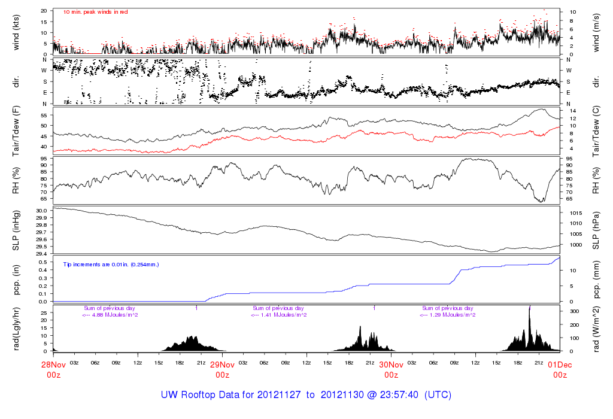Click the left 'dir.' axis label
This screenshot has height=419, width=613.
[16, 82]
